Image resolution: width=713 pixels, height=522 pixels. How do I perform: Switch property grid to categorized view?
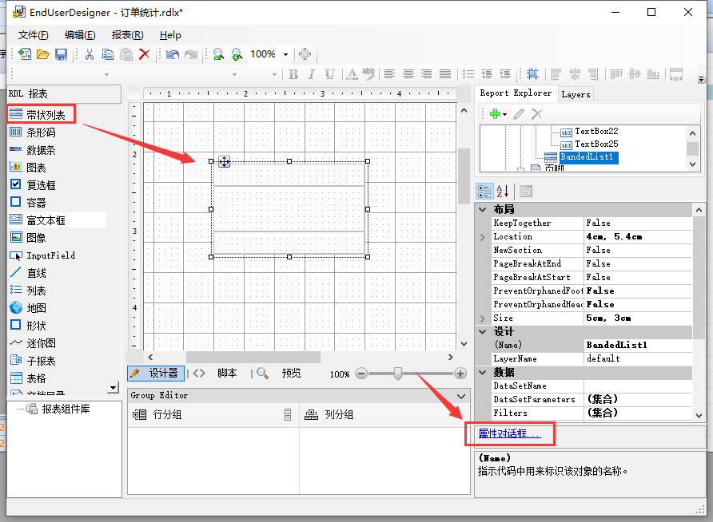point(484,192)
